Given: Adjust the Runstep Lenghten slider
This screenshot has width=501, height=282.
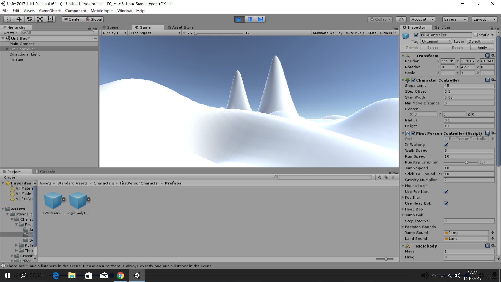Looking at the screenshot, I should click(x=466, y=162).
